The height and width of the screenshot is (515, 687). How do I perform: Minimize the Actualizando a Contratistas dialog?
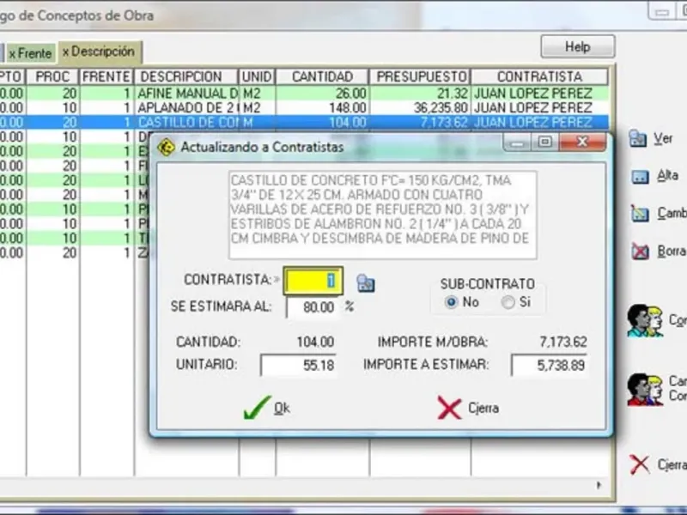517,142
